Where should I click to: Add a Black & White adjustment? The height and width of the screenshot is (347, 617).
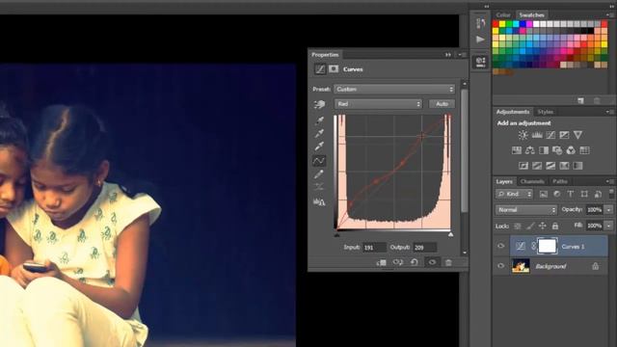544,150
